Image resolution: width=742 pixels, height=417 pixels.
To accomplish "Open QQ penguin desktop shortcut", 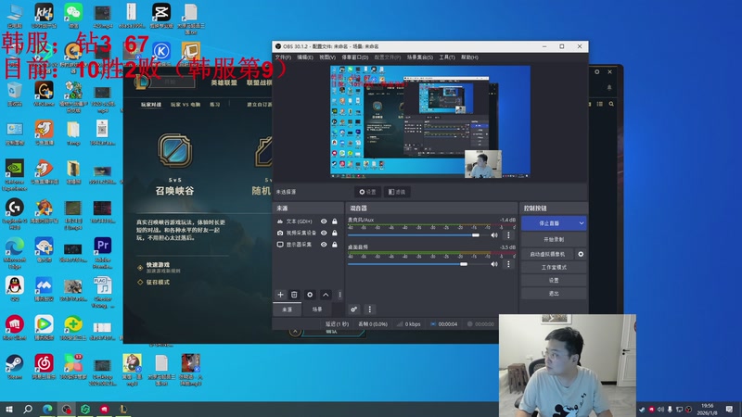I will point(14,289).
